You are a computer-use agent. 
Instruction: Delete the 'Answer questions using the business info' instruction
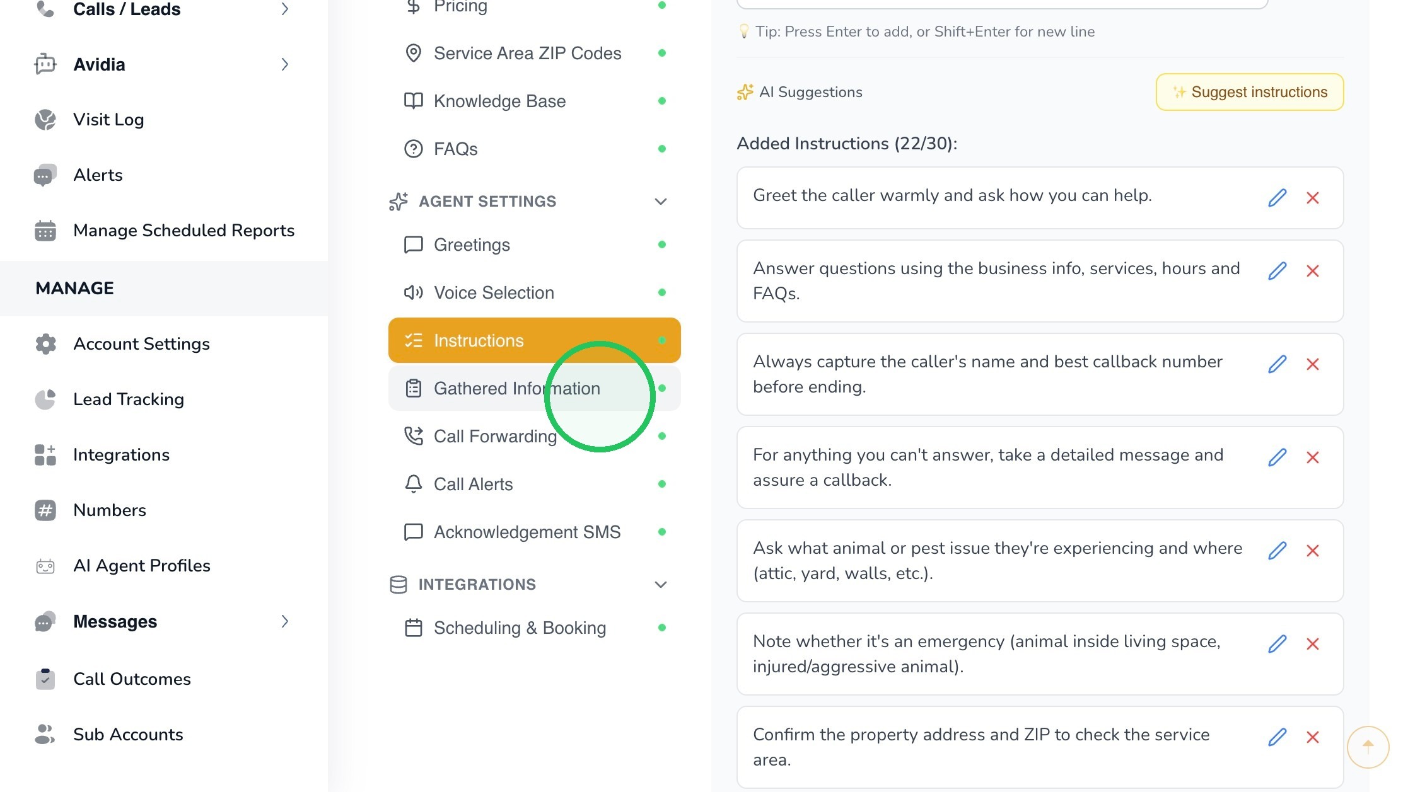[1313, 271]
